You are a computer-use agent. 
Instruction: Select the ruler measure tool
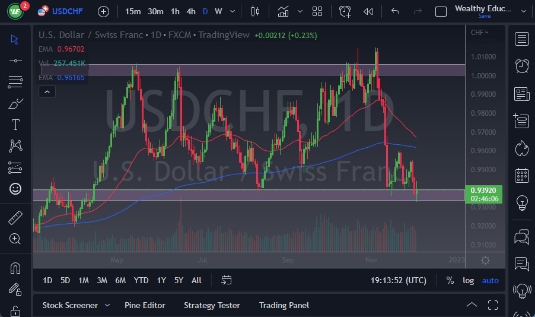[x=15, y=218]
